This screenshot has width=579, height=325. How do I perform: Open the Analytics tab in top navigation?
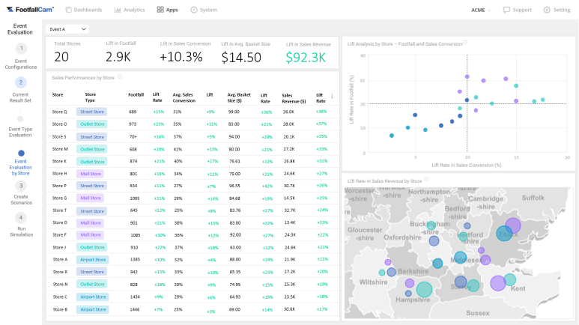(130, 10)
